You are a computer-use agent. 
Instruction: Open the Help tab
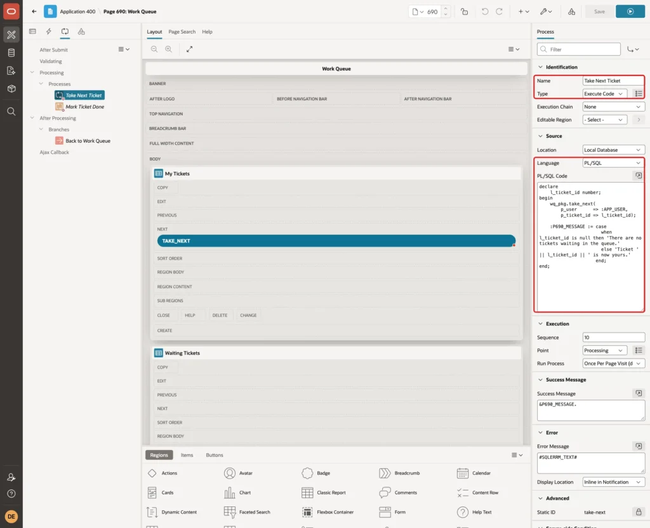pyautogui.click(x=207, y=32)
